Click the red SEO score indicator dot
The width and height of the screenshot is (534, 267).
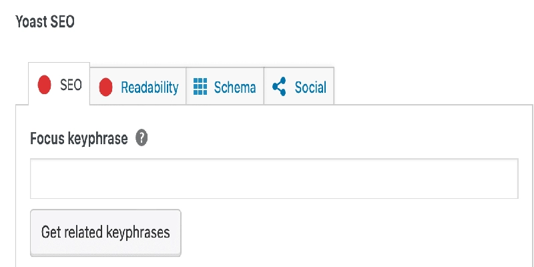(45, 85)
